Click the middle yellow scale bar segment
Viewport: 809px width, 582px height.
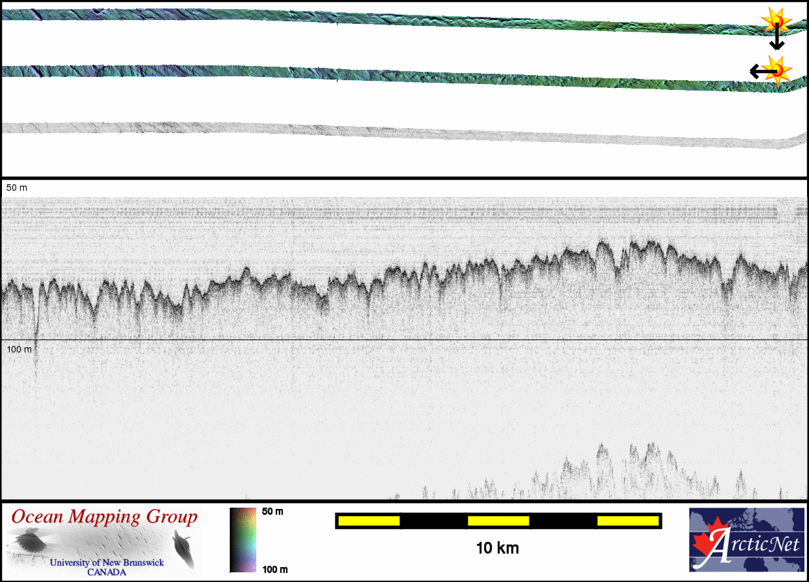point(498,521)
